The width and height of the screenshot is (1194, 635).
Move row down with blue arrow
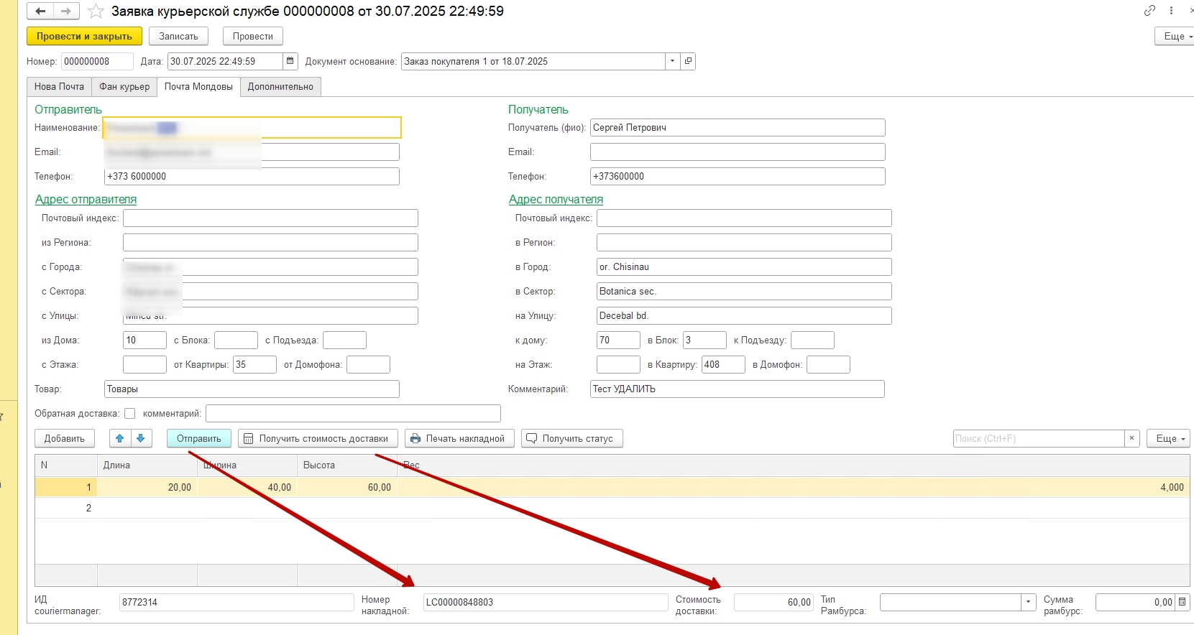point(141,438)
